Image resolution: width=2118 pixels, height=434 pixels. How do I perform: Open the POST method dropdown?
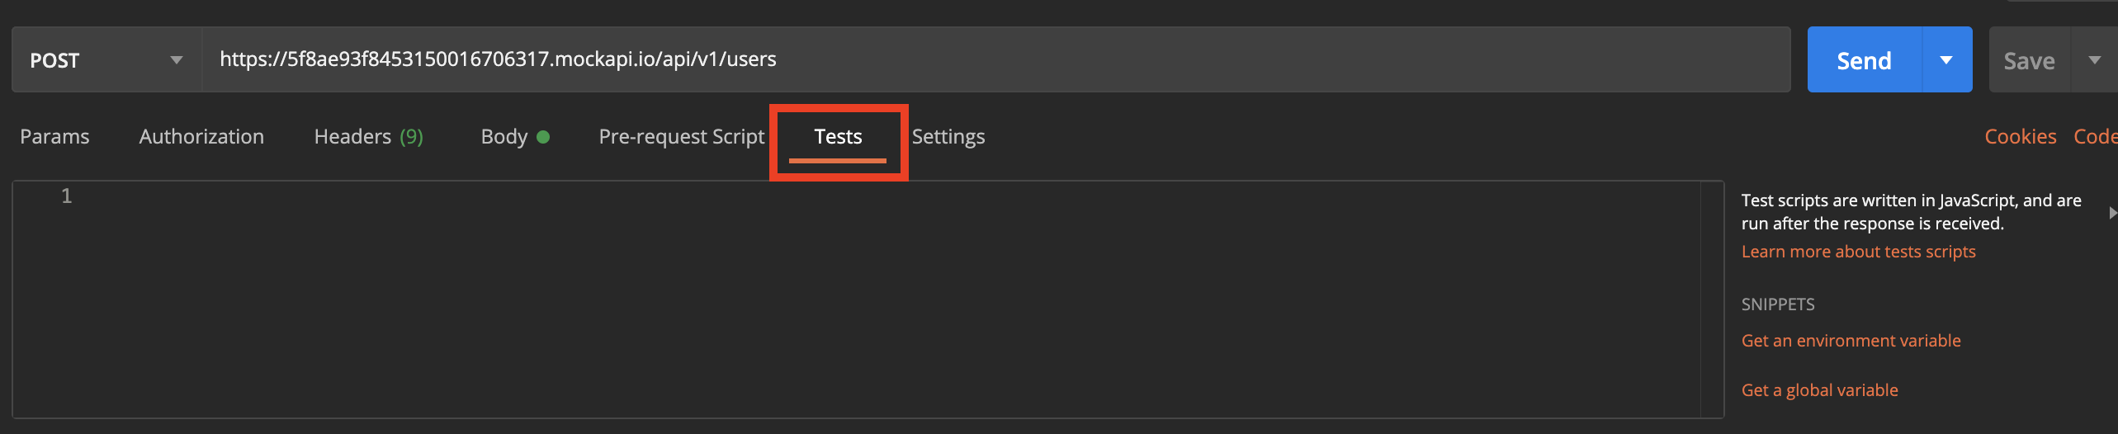(106, 60)
